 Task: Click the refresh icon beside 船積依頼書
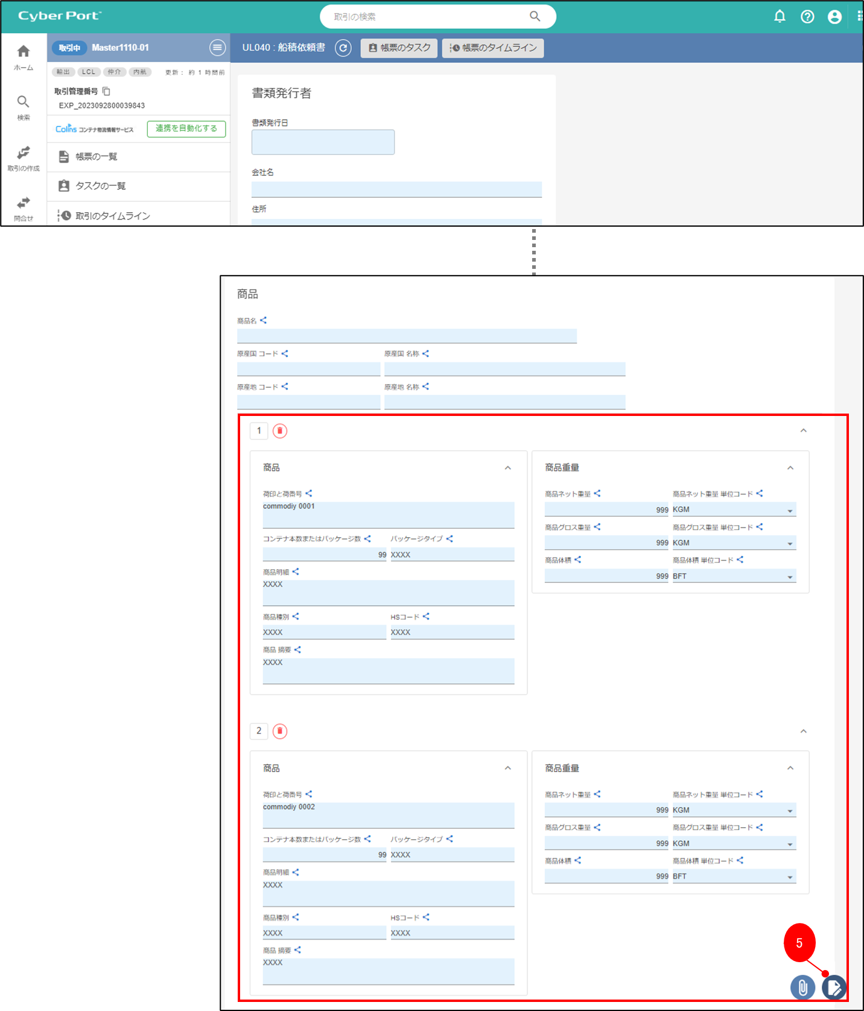(x=343, y=48)
